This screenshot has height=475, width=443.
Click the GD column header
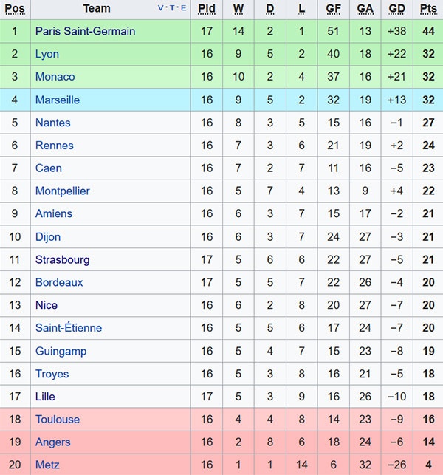click(x=397, y=9)
